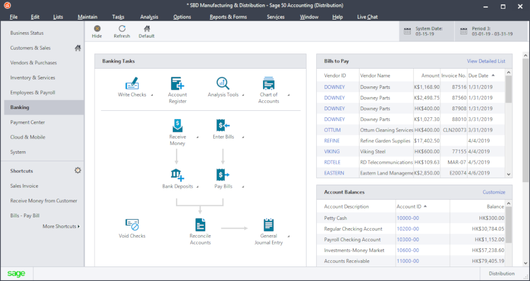
Task: Click the Write Checks icon
Action: (132, 83)
